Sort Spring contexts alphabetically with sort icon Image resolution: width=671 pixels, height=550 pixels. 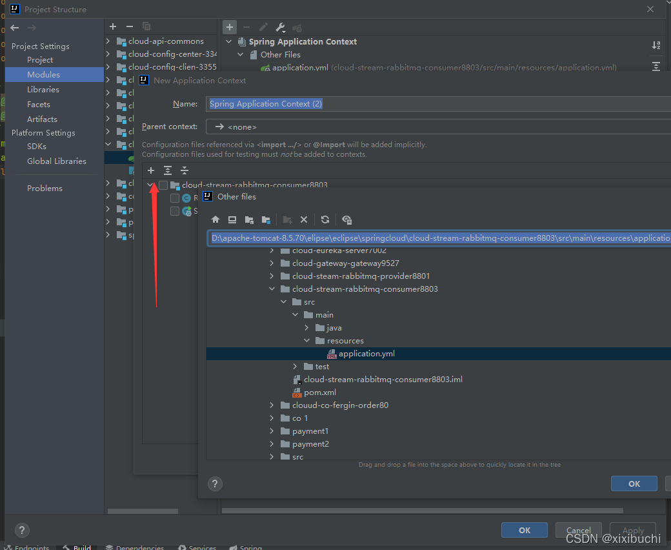coord(656,45)
